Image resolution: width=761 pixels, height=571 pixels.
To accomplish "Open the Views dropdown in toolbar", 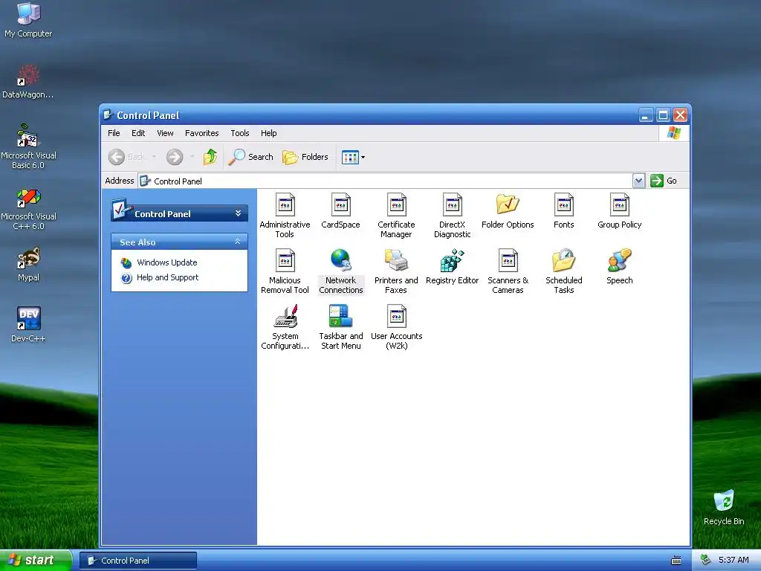I will click(x=353, y=157).
